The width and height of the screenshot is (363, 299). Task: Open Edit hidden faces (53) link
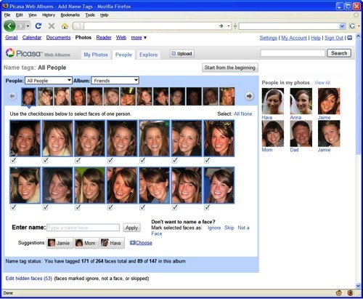pos(29,279)
